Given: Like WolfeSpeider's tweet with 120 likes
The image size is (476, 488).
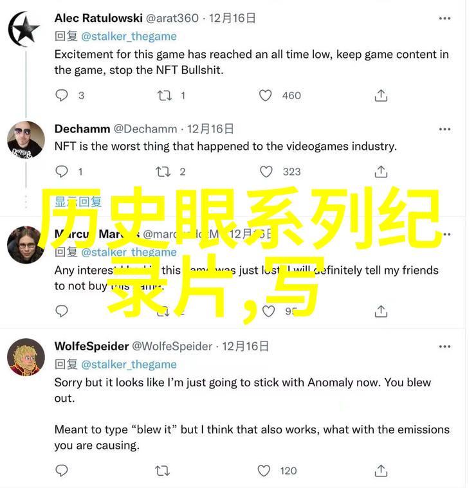Looking at the screenshot, I should point(264,471).
